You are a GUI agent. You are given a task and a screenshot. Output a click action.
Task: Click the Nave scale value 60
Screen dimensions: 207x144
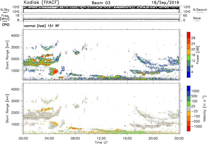(185, 16)
